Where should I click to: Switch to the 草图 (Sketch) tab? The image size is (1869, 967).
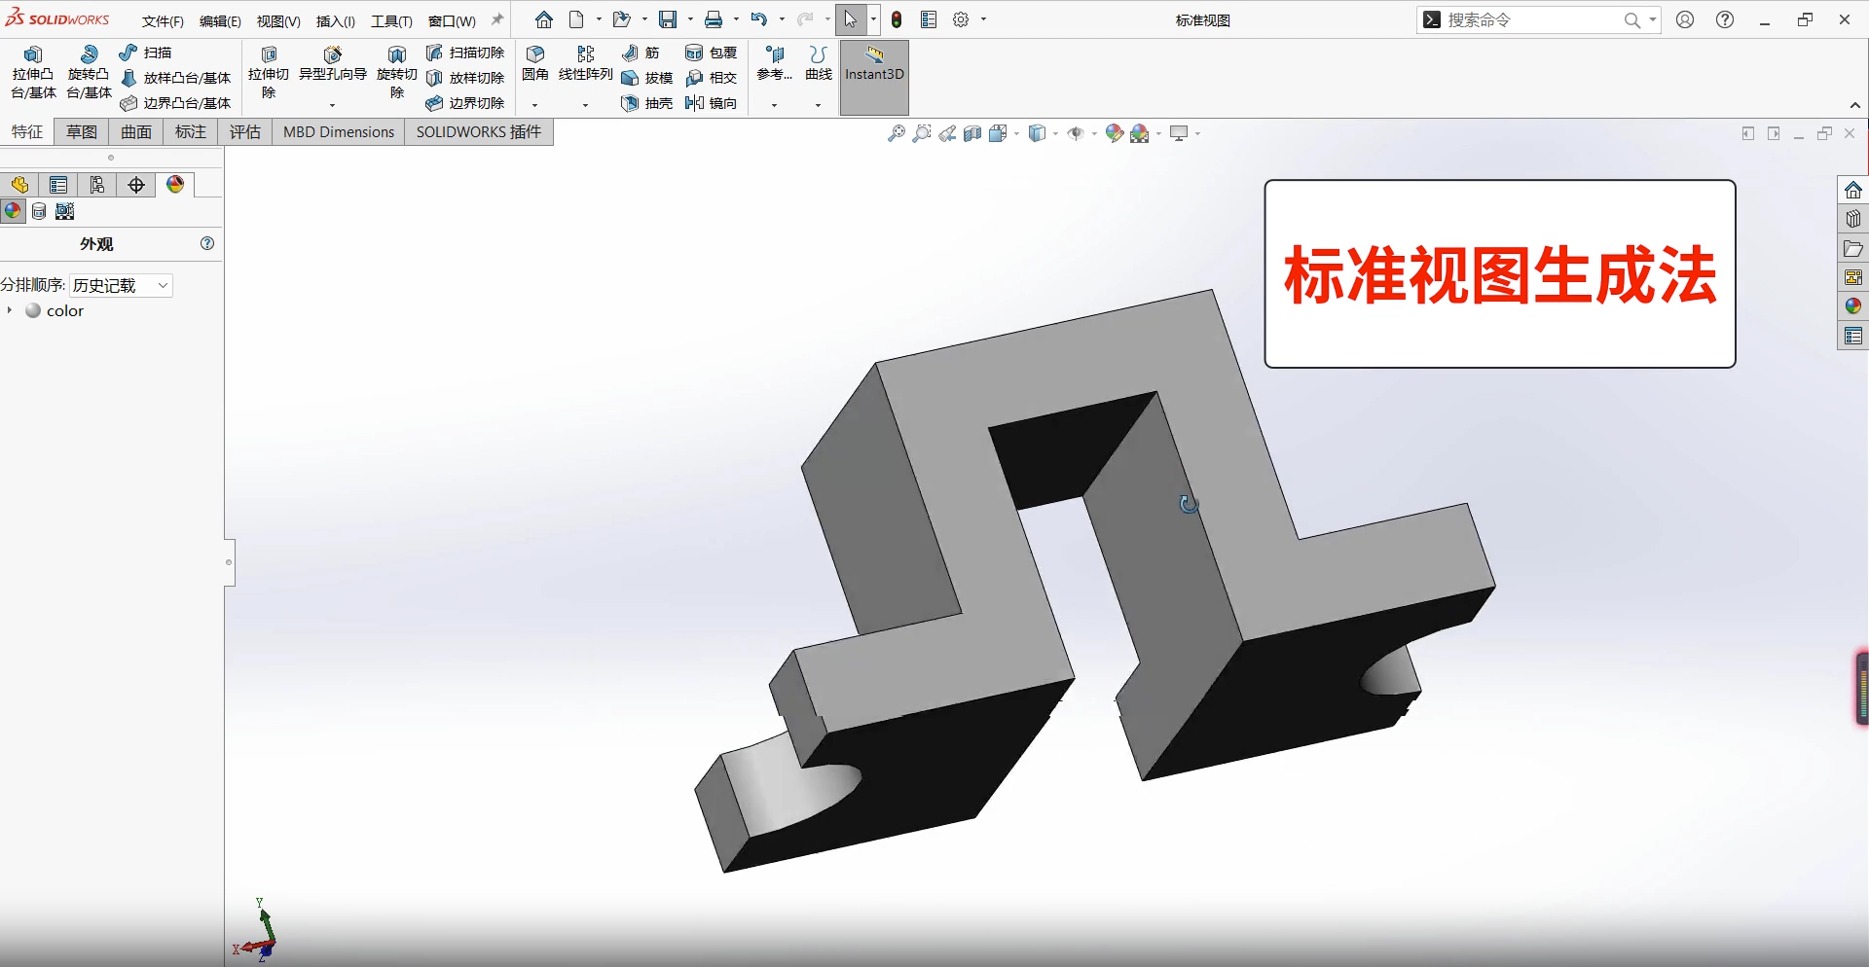(x=82, y=132)
